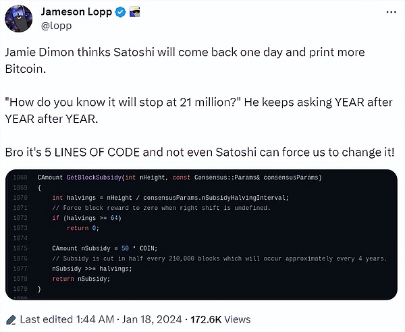Viewport: 405px width, 332px height.
Task: Click Jameson Lopp's profile avatar
Action: [19, 19]
